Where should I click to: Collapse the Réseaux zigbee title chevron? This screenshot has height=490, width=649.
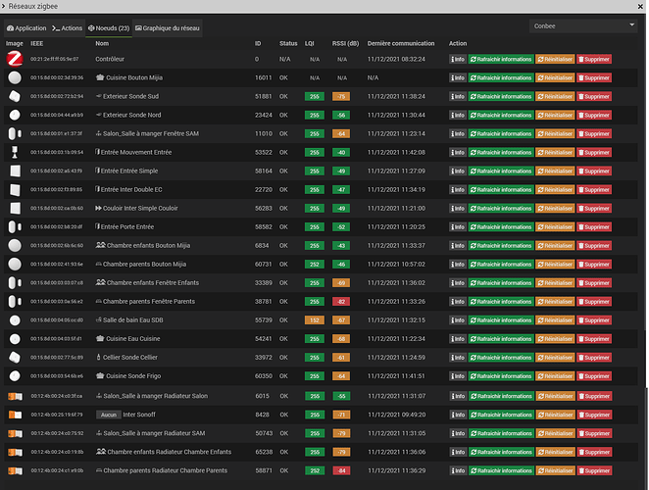coord(4,6)
